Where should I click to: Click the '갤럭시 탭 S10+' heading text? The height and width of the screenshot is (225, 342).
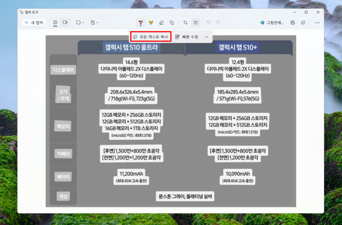(238, 47)
